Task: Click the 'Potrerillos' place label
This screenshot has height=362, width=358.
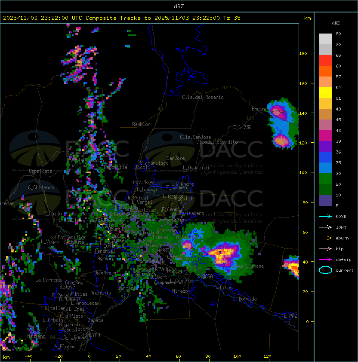Action: 72,237
